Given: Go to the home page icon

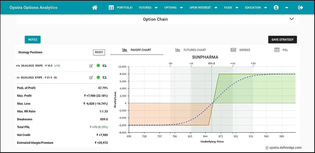Looking at the screenshot, I should (95, 7).
